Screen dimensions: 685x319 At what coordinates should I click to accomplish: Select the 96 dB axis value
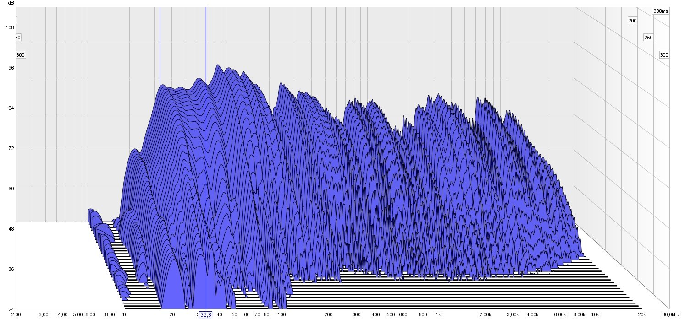point(10,68)
